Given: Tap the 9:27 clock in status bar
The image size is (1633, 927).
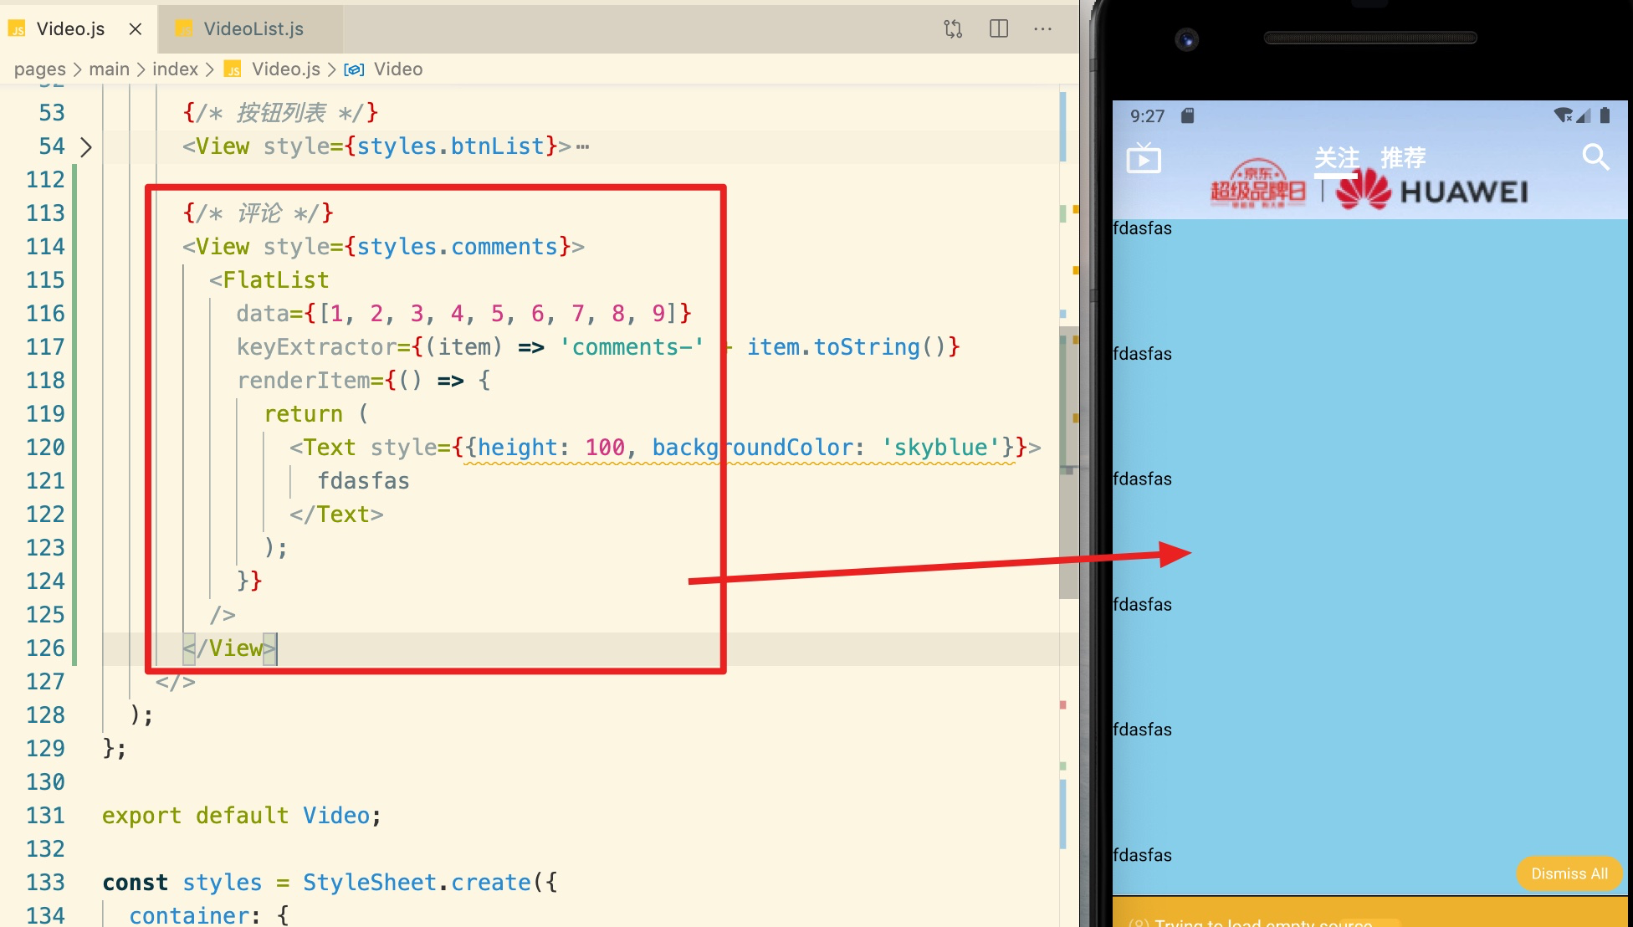Looking at the screenshot, I should tap(1147, 116).
